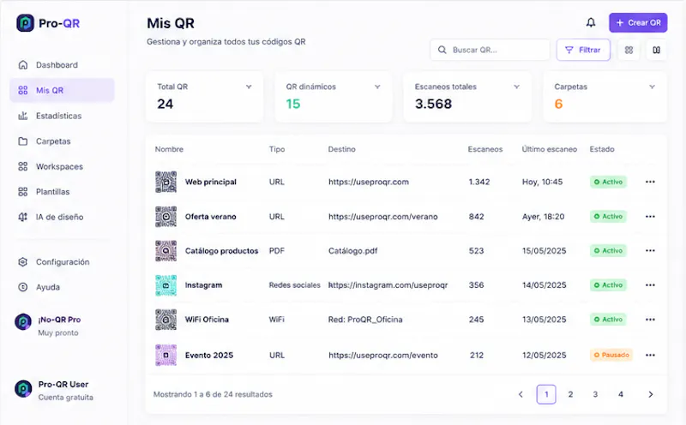Open the https://useproqr.com destination link
This screenshot has height=425, width=686.
(369, 182)
